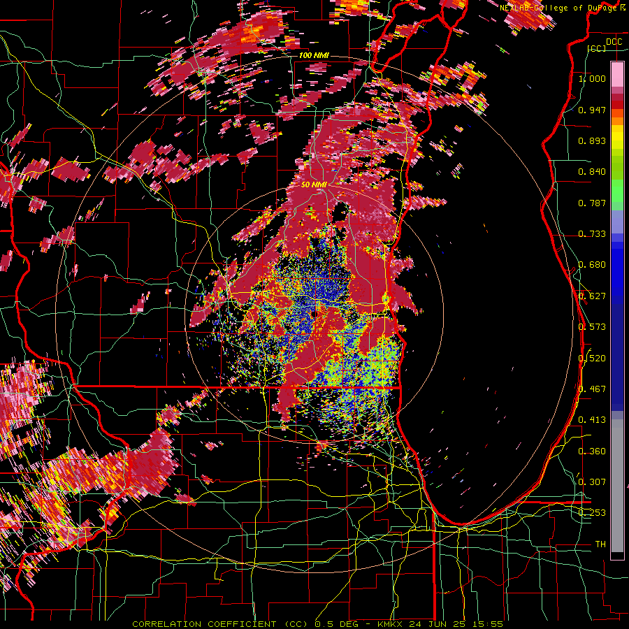Image resolution: width=629 pixels, height=629 pixels.
Task: Click the 0.733 scale value
Action: click(592, 234)
